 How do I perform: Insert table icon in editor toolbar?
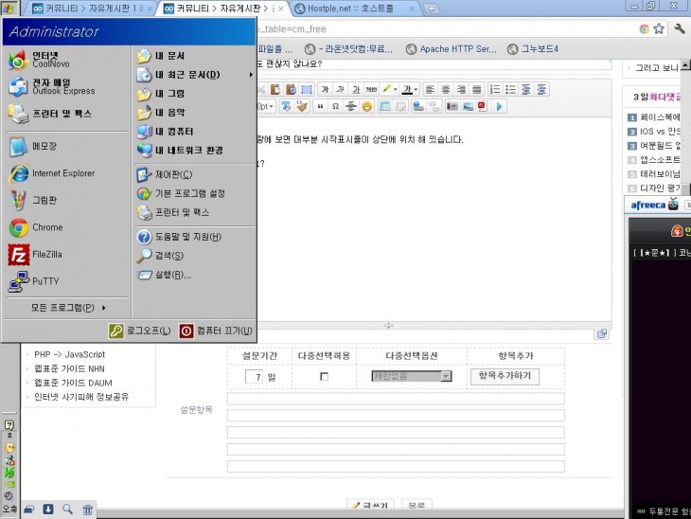(x=385, y=107)
